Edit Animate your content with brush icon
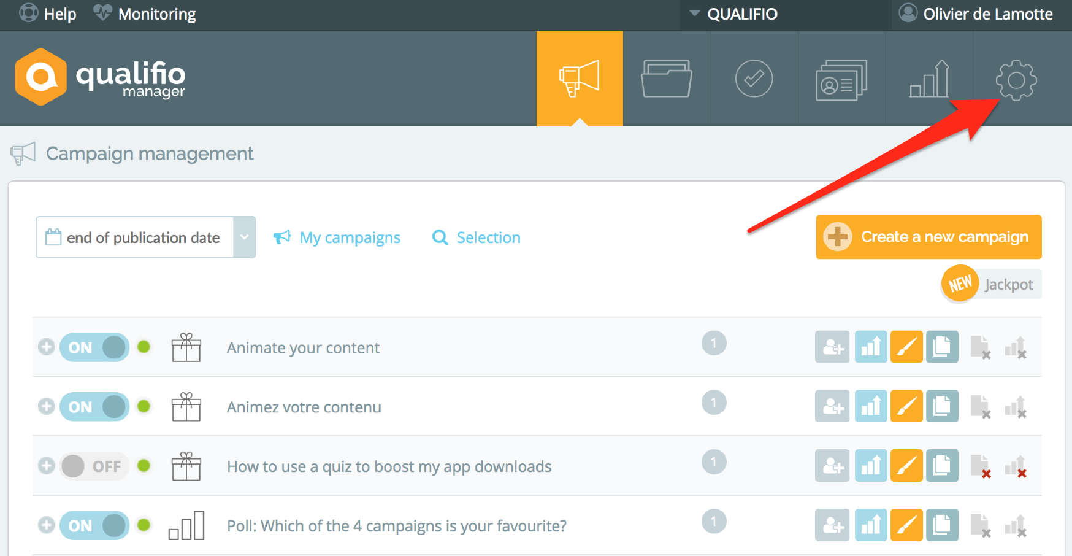The height and width of the screenshot is (556, 1072). pyautogui.click(x=906, y=347)
